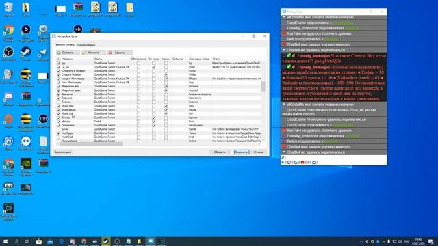The width and height of the screenshot is (438, 246).
Task: Disable the HeyKappa command checkbox
Action: 58,133
